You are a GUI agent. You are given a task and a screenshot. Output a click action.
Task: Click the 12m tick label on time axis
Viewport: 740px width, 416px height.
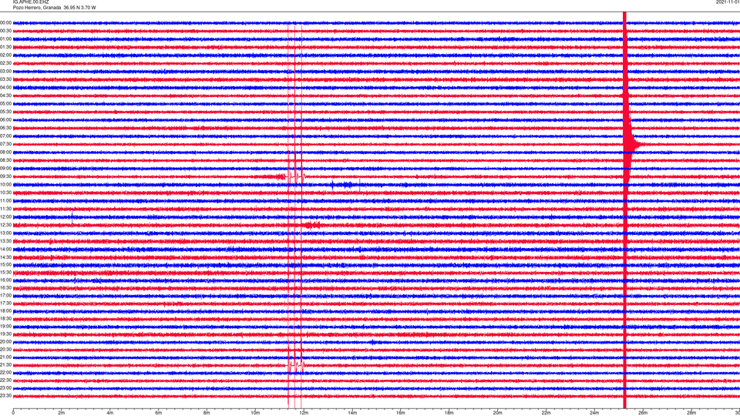[x=304, y=413]
